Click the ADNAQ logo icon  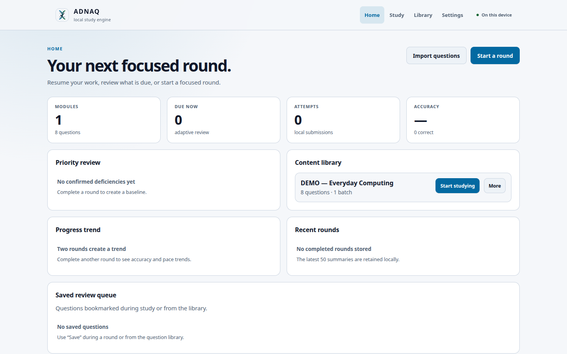click(x=62, y=15)
